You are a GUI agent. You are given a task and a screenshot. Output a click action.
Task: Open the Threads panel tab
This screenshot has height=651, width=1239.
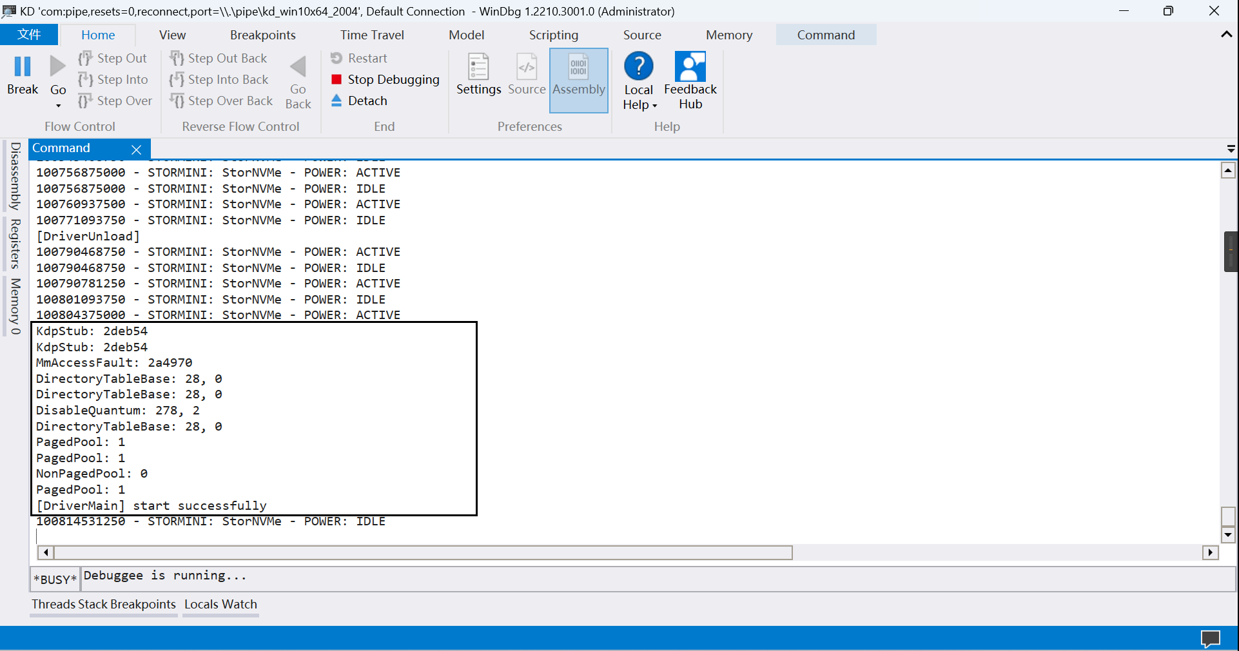[54, 604]
